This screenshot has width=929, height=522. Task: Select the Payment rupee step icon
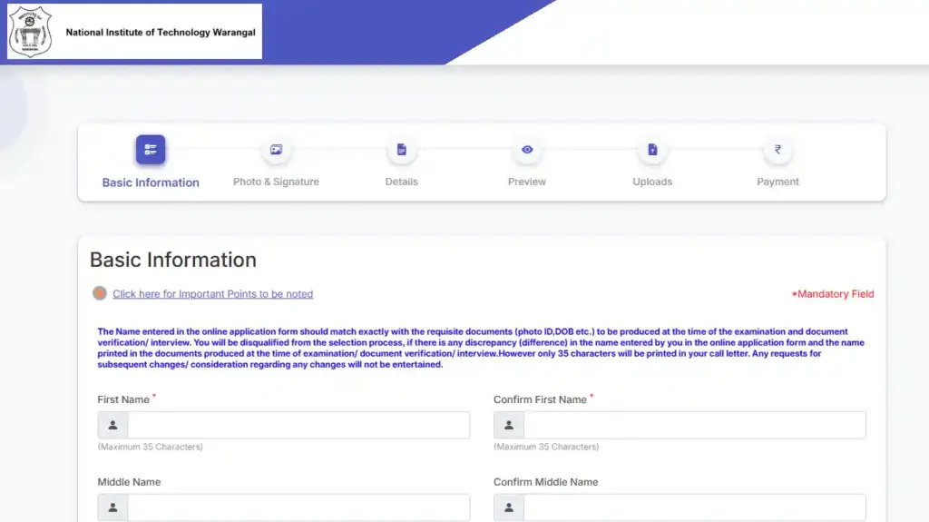pyautogui.click(x=777, y=150)
